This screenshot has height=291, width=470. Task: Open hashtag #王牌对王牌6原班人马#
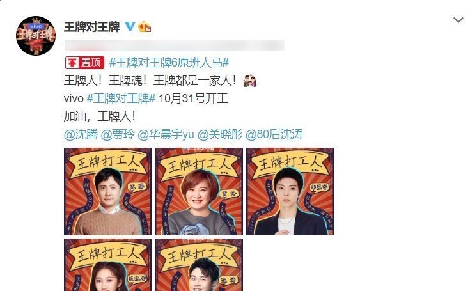pyautogui.click(x=169, y=63)
